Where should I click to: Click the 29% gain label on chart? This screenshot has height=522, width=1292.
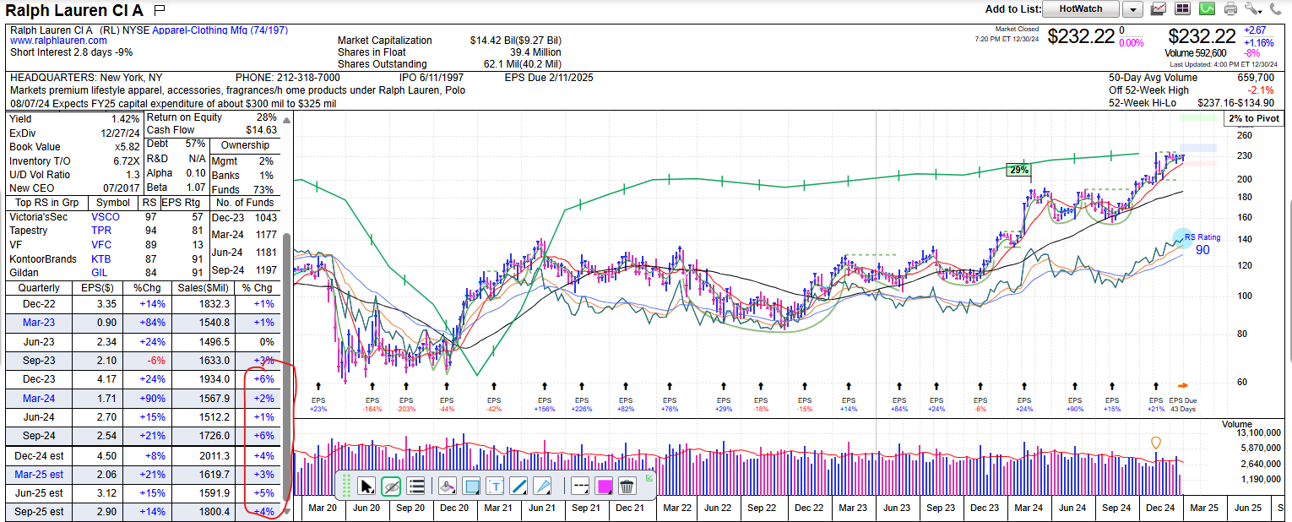(1019, 170)
